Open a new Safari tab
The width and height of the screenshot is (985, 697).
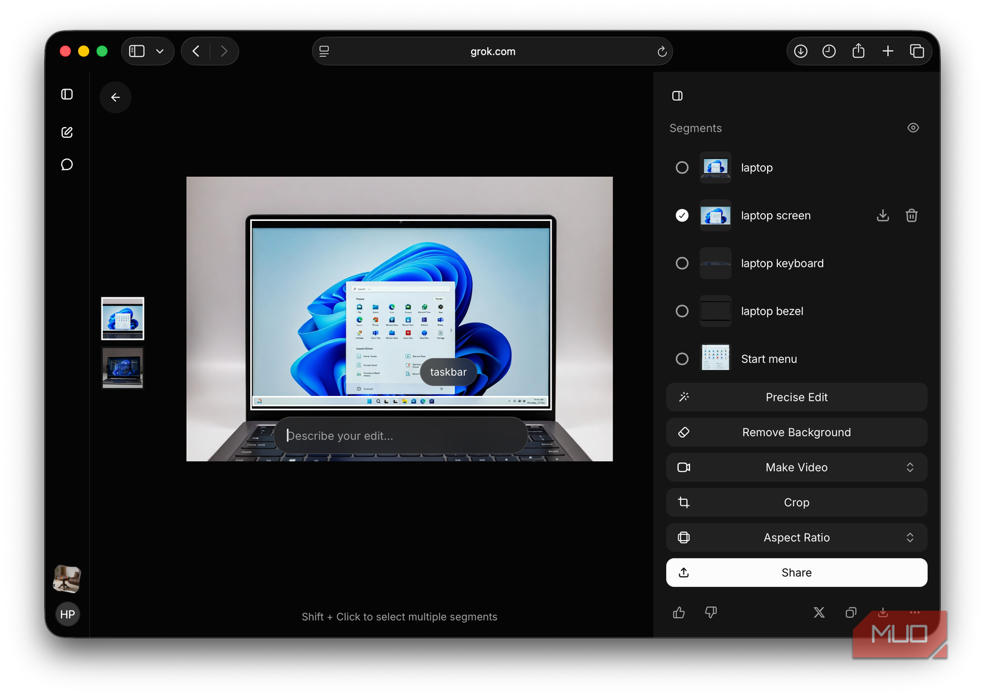(888, 51)
